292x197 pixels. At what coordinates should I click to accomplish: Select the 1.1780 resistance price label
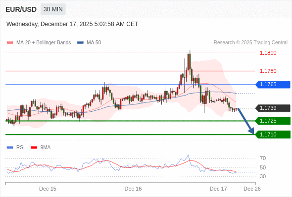click(268, 71)
